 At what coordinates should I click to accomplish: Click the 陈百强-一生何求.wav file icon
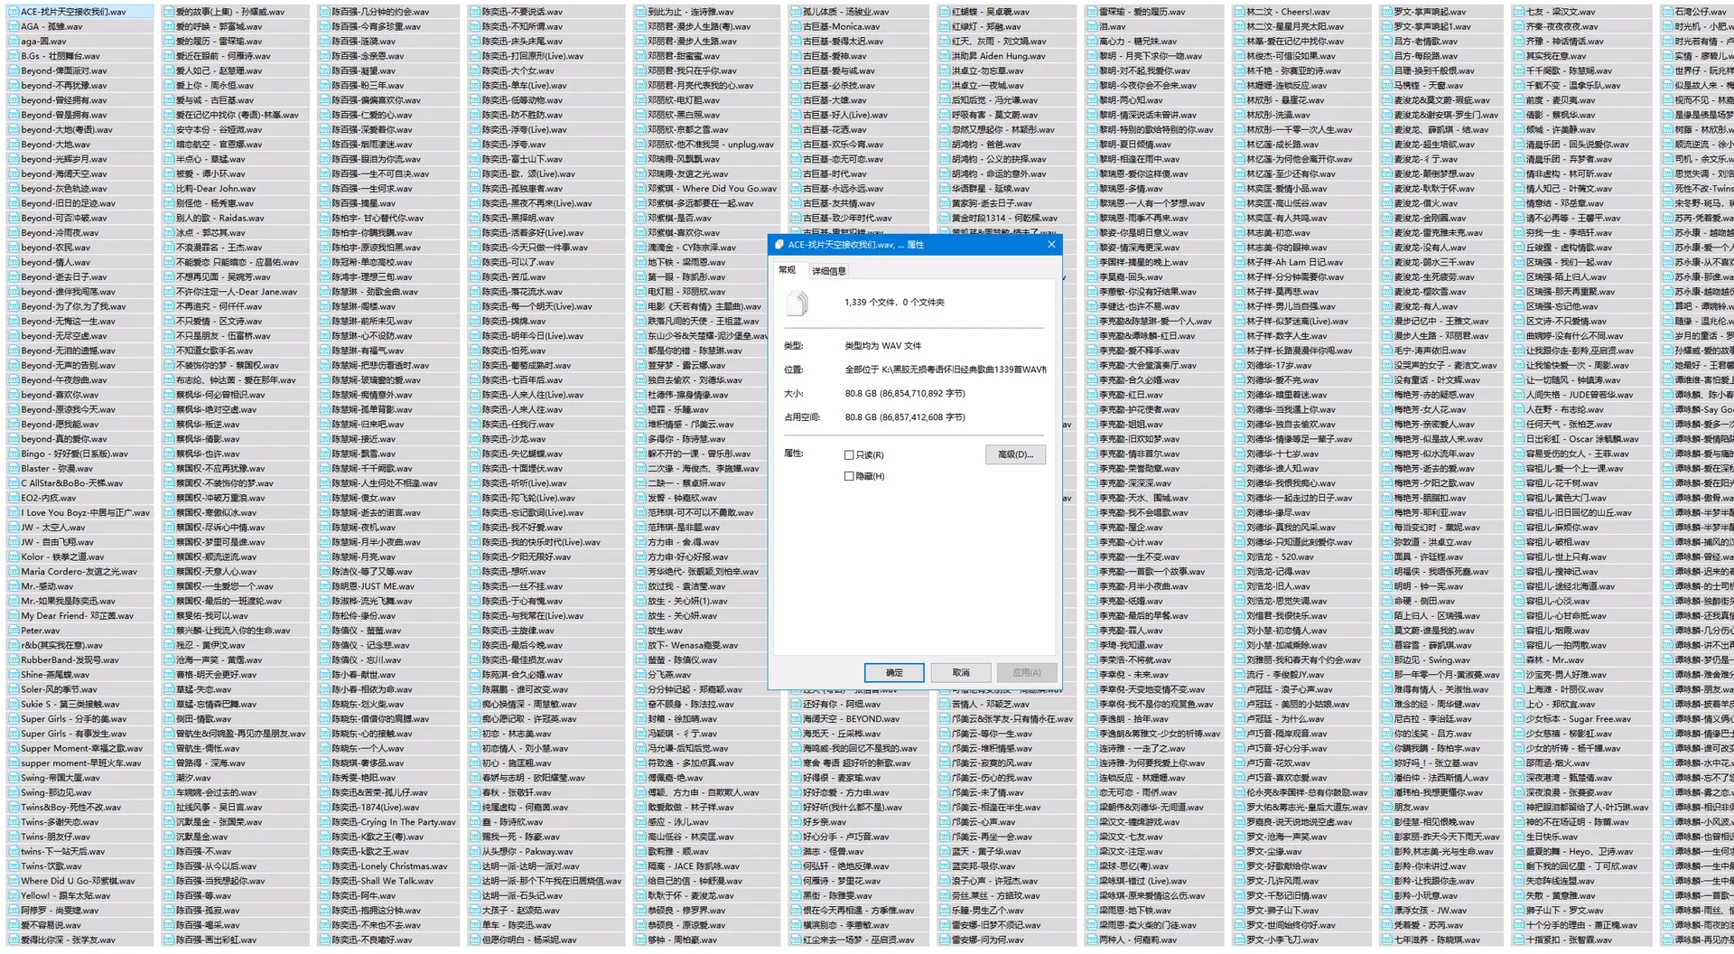point(324,189)
